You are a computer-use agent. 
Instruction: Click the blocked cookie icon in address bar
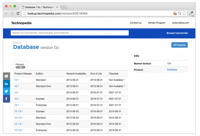(175, 13)
